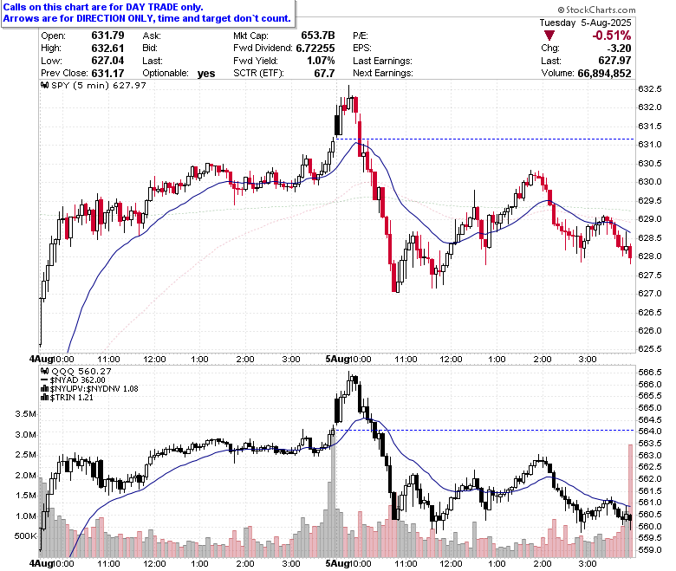Click the DAY TRADE only note box
The width and height of the screenshot is (676, 571).
point(148,13)
